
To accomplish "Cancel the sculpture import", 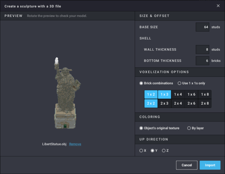I will coord(187,165).
